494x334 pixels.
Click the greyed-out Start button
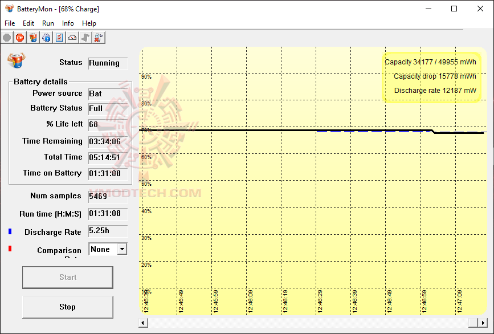pos(68,277)
